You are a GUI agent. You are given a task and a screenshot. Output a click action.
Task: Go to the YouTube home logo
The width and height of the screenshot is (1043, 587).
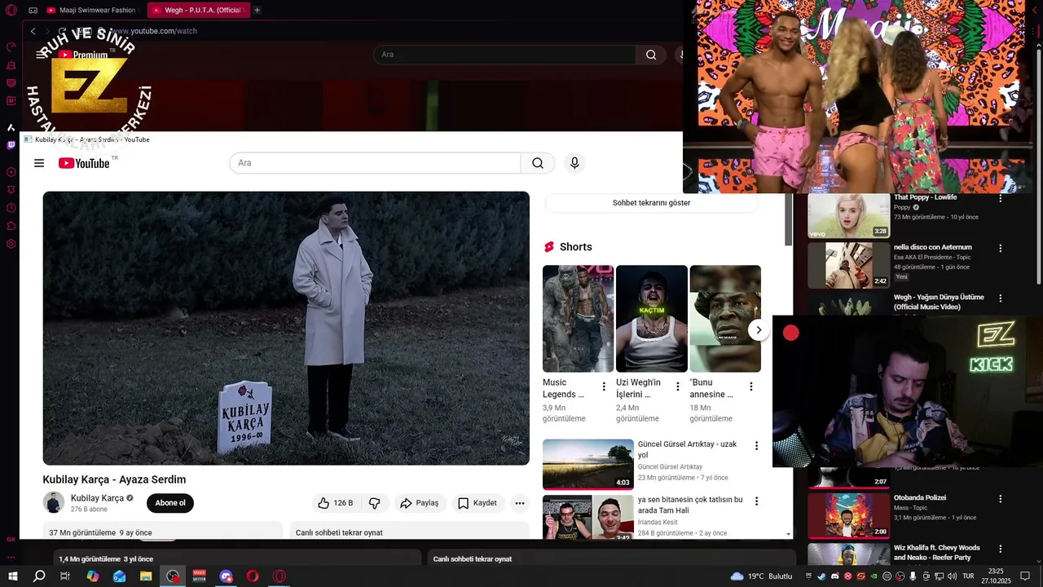[x=84, y=163]
